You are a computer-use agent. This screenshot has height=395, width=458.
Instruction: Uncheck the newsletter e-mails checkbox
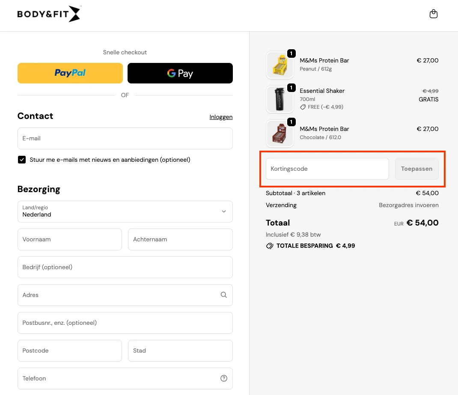click(22, 160)
